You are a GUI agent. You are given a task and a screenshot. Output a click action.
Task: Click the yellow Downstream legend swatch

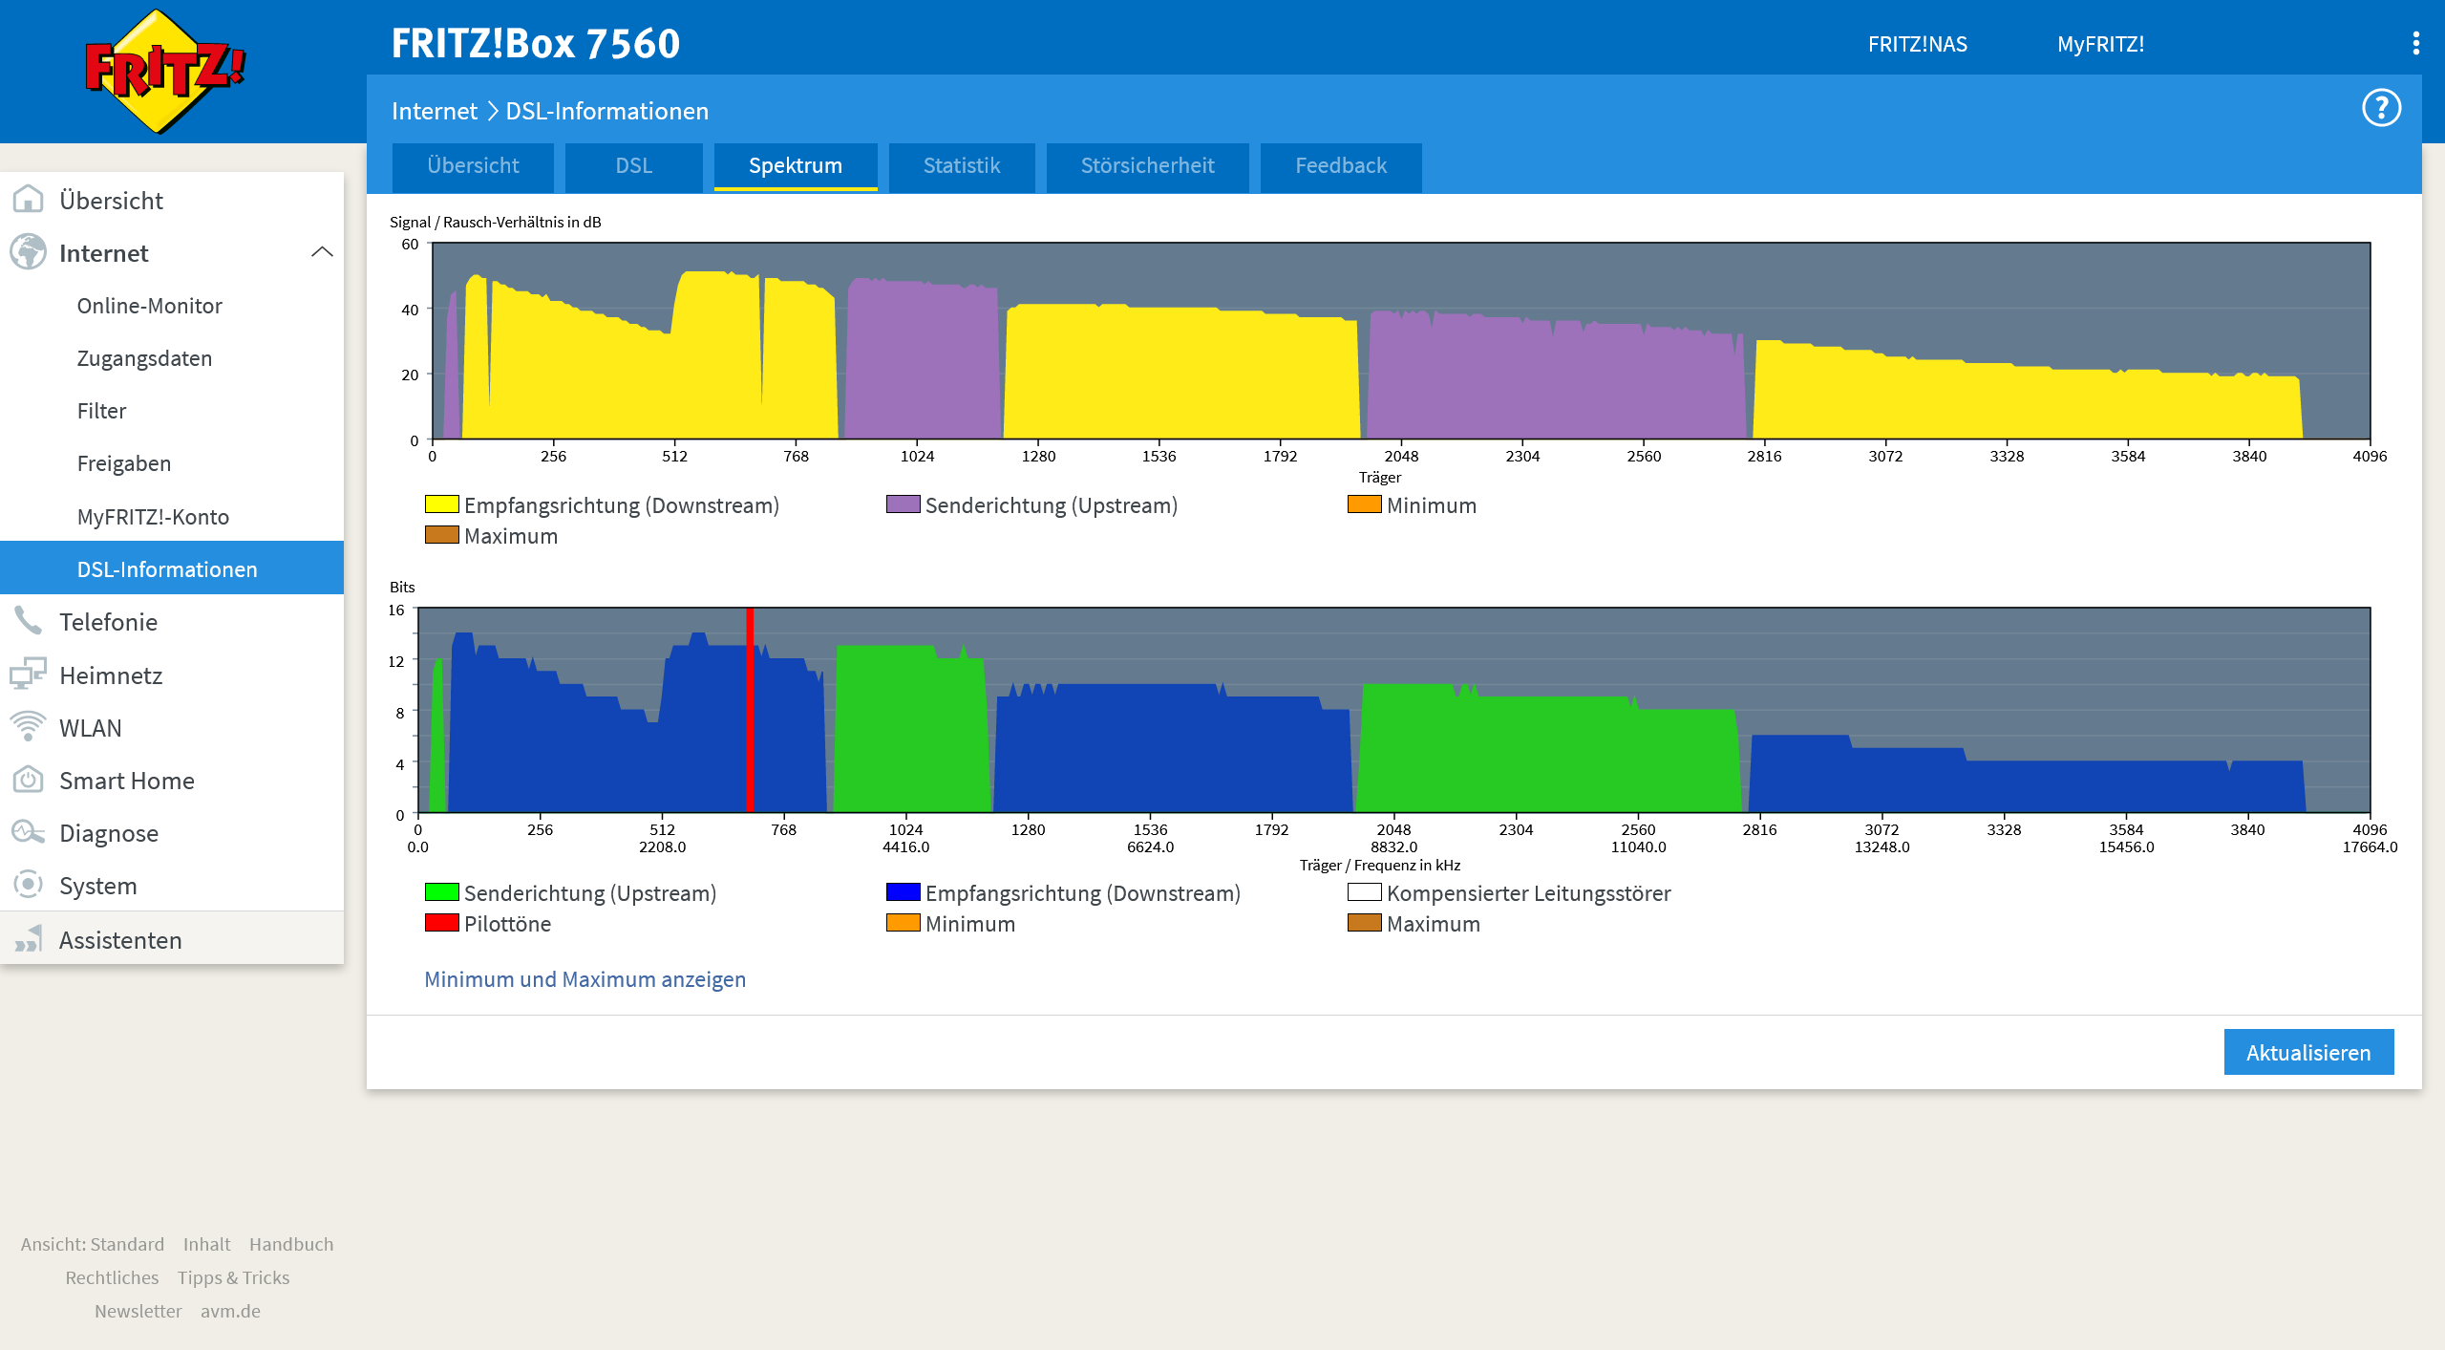[x=441, y=504]
